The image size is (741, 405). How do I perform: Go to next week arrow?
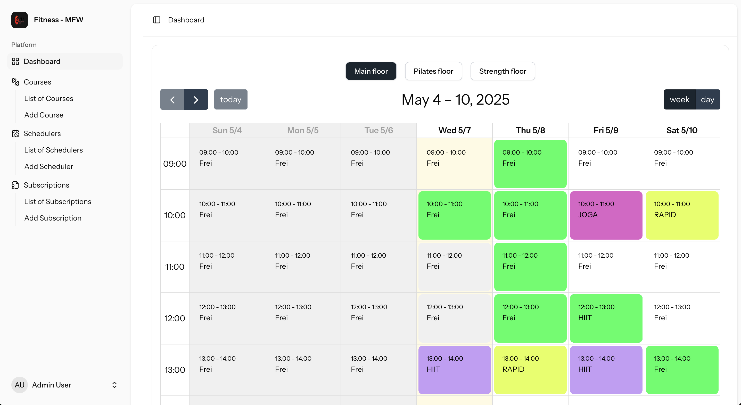[196, 99]
